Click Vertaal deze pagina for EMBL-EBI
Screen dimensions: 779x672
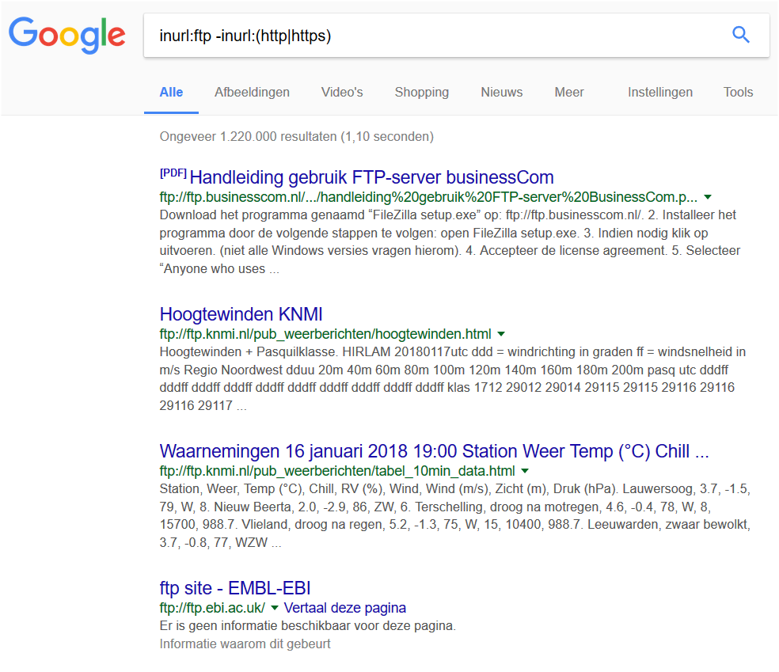345,608
